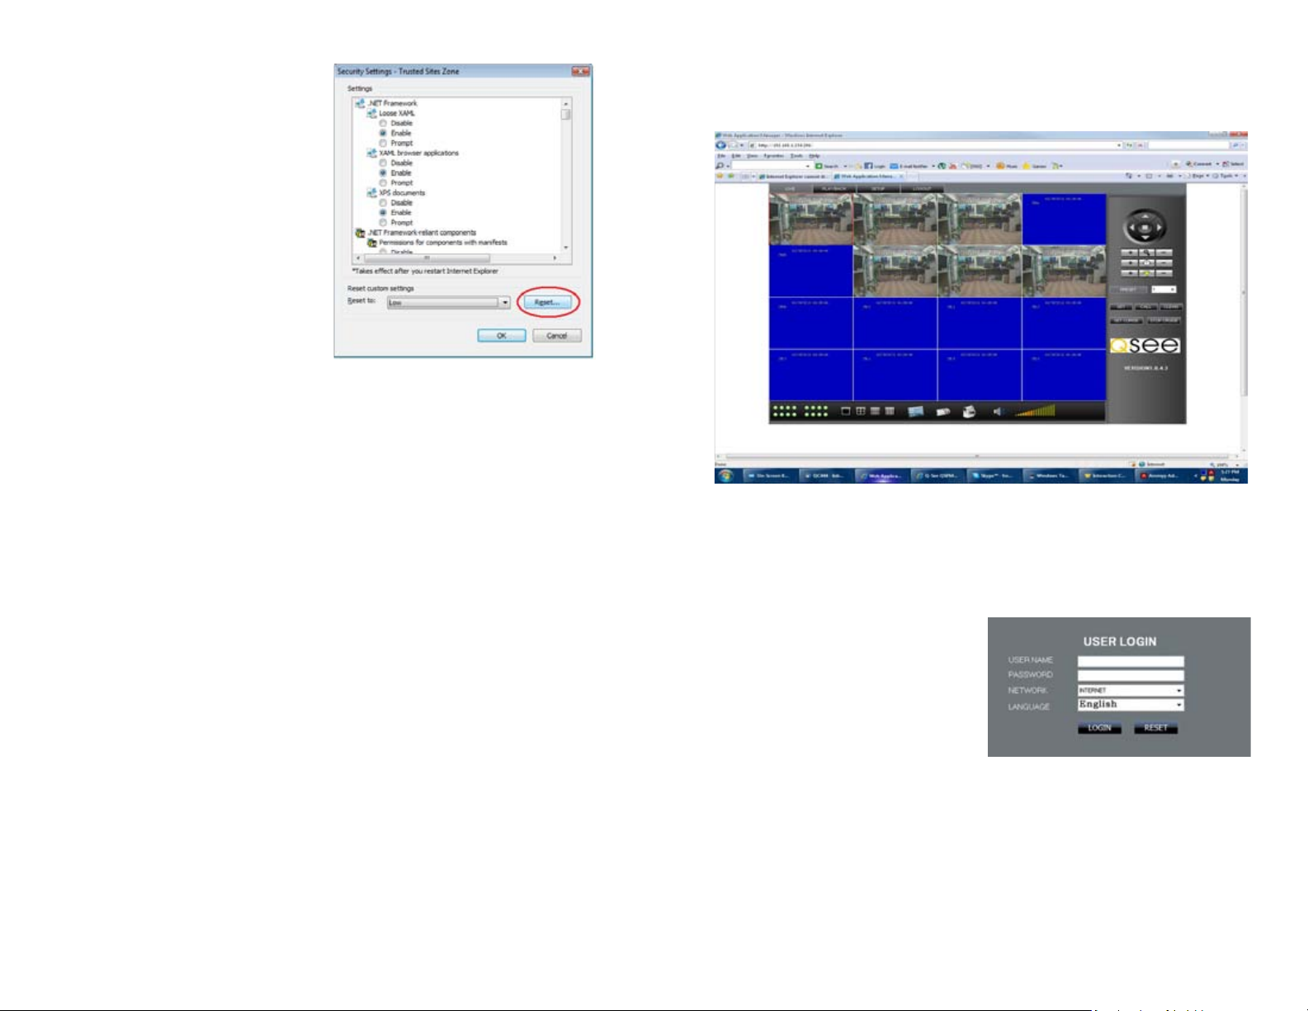Image resolution: width=1308 pixels, height=1011 pixels.
Task: Select Prompt under XPS documents
Action: click(x=383, y=222)
